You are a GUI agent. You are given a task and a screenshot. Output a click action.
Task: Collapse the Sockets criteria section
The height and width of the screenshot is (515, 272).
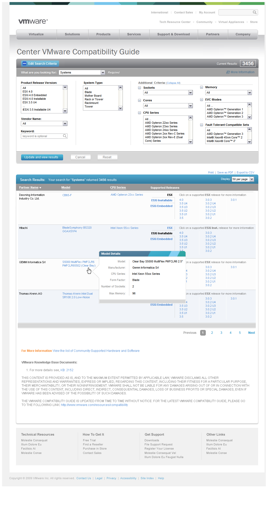pos(140,88)
